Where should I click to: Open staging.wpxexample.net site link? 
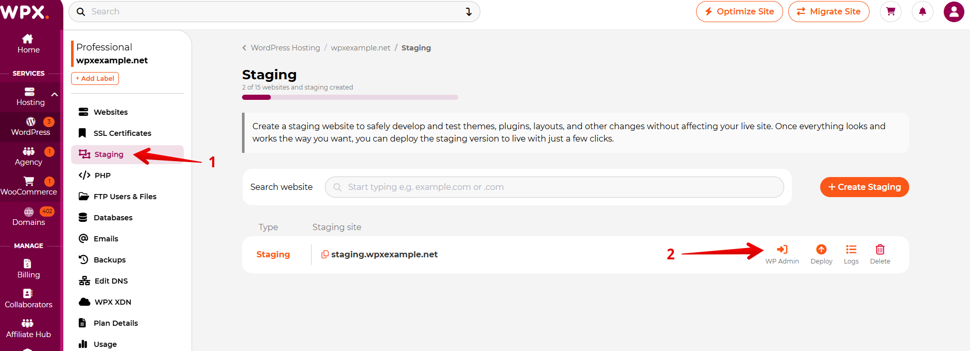point(384,254)
